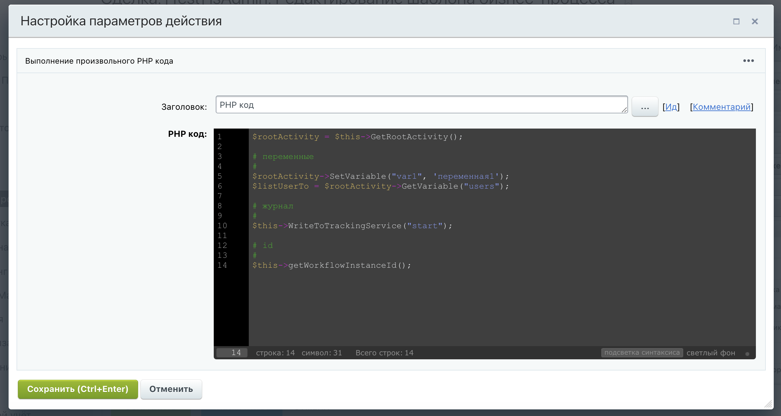
Task: Open the Комментарий link
Action: (x=722, y=107)
